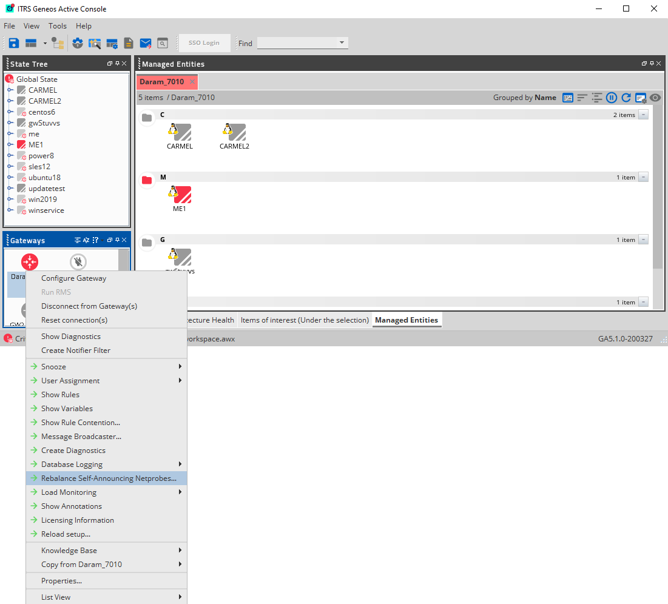The image size is (668, 604).
Task: Collapse the C group with 2 items
Action: 643,115
